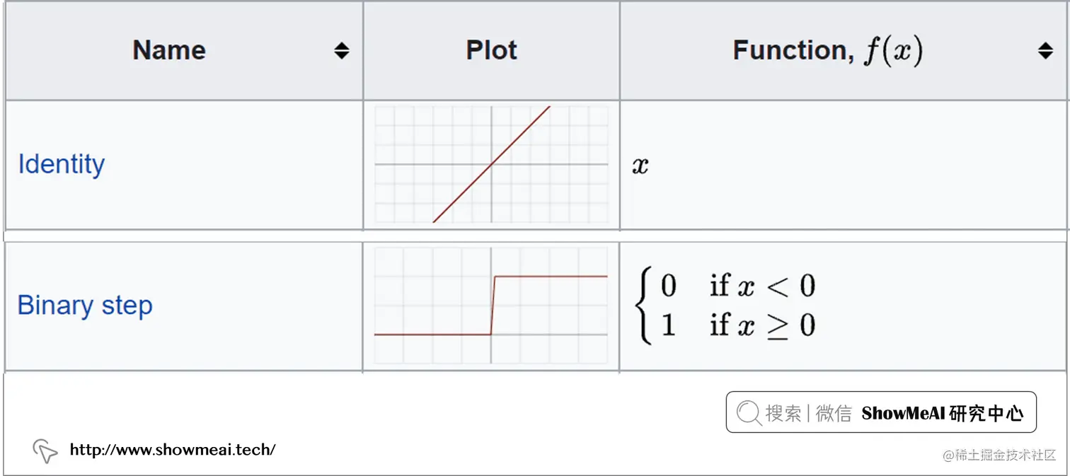The width and height of the screenshot is (1070, 476).
Task: Click the Name column header
Action: 169,50
